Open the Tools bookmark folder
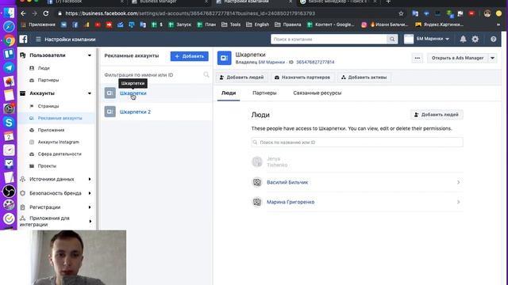This screenshot has width=508, height=285. [231, 25]
